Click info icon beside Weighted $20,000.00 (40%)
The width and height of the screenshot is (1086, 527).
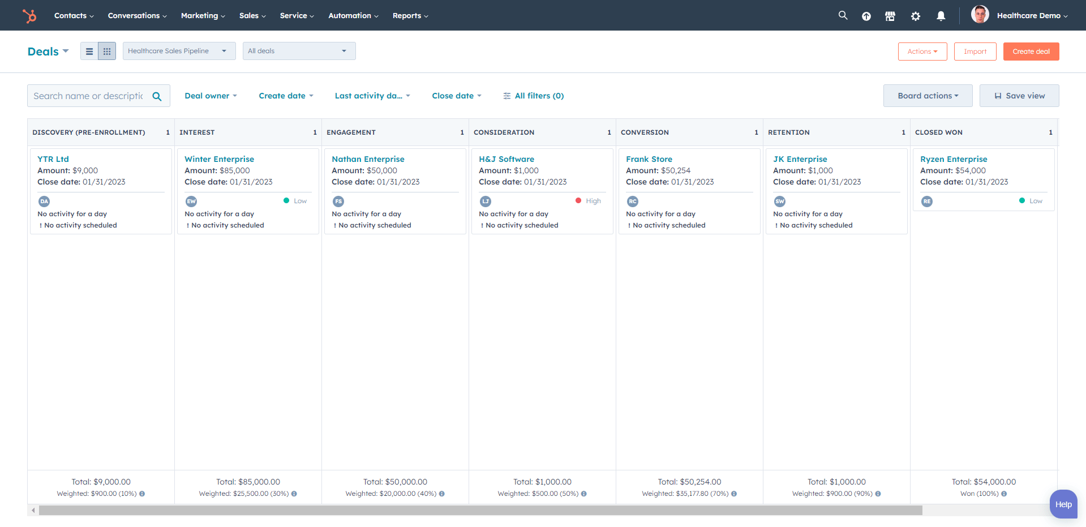442,494
